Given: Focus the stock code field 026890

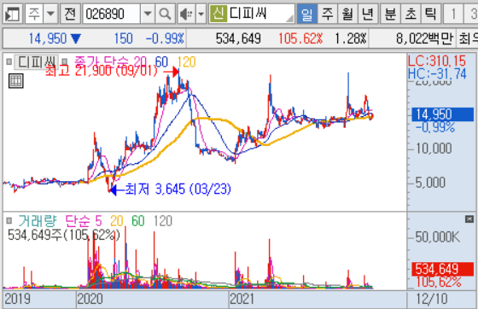Looking at the screenshot, I should [112, 14].
